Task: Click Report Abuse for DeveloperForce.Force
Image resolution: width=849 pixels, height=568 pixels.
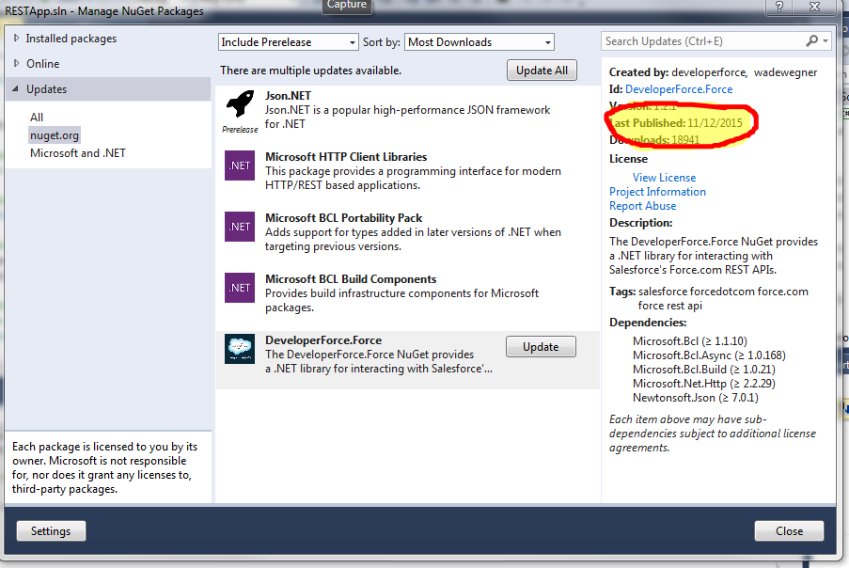Action: pyautogui.click(x=642, y=206)
